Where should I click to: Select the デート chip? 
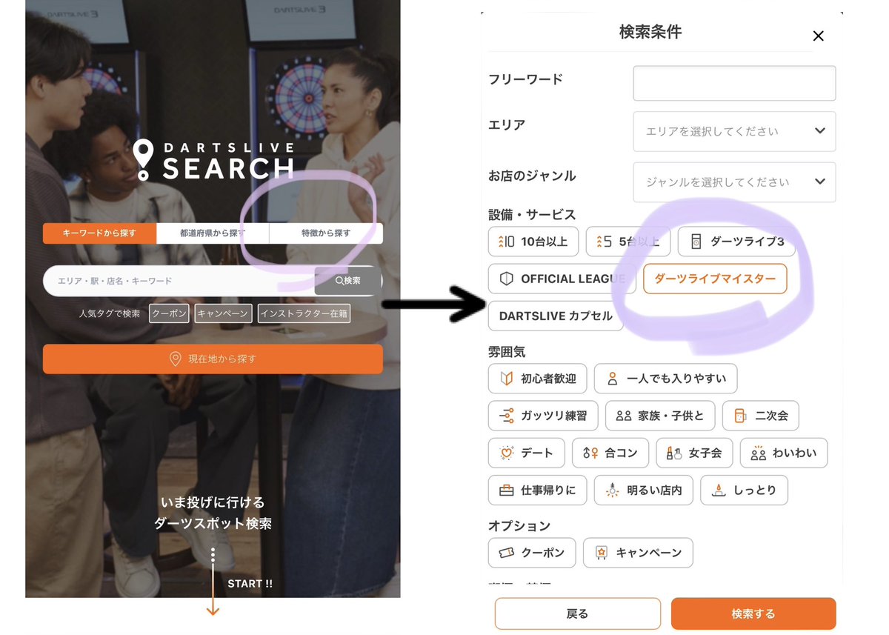(527, 453)
